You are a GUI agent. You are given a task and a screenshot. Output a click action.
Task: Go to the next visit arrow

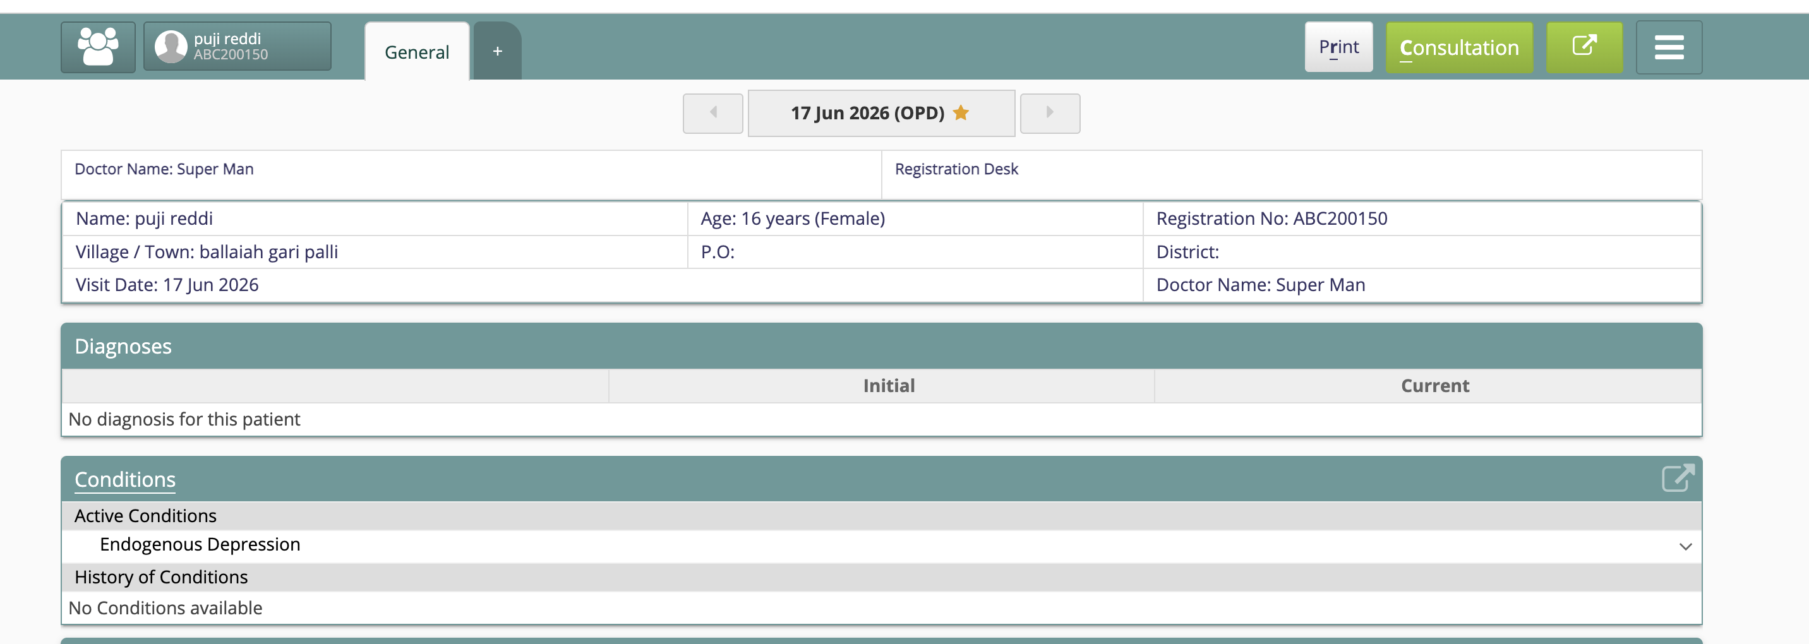1050,113
